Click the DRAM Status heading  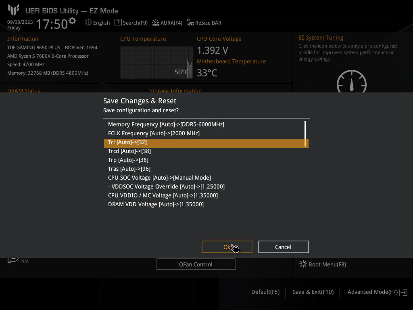tap(23, 90)
